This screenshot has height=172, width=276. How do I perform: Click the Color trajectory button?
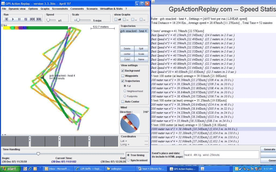click(x=127, y=59)
